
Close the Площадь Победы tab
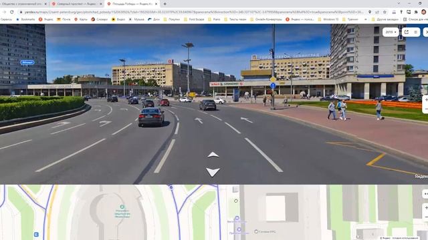[x=156, y=4]
